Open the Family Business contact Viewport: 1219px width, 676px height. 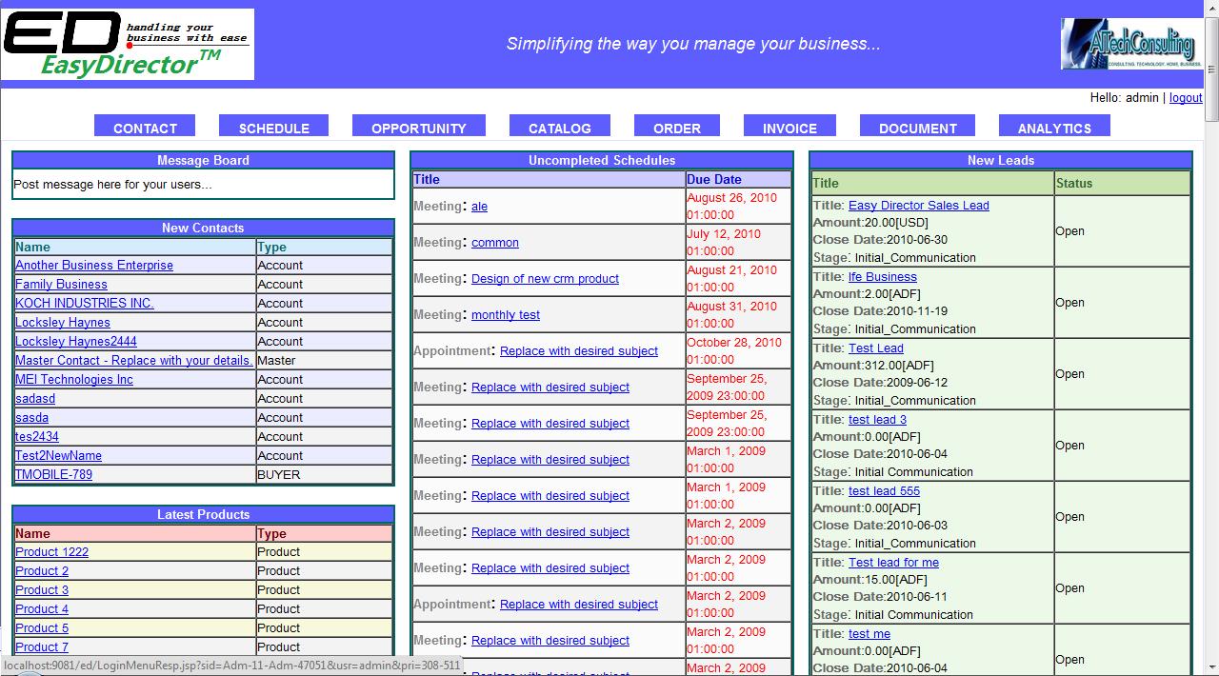pos(61,285)
